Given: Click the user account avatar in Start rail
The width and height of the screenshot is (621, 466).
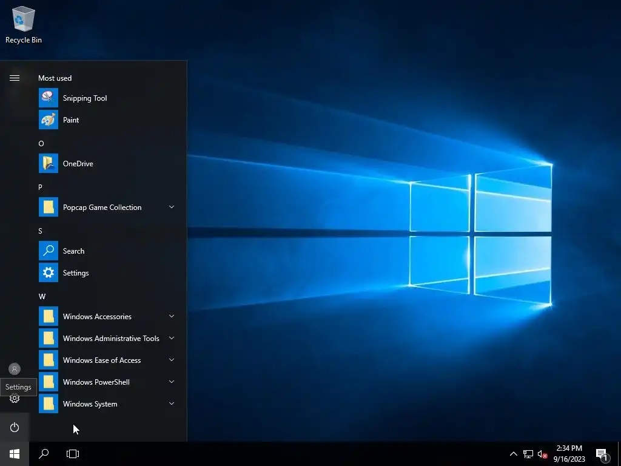Looking at the screenshot, I should click(x=15, y=369).
